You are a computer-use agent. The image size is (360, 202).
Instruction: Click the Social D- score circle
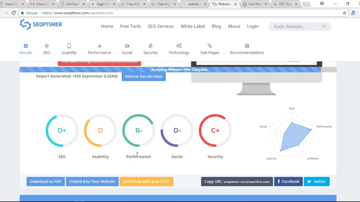click(177, 130)
